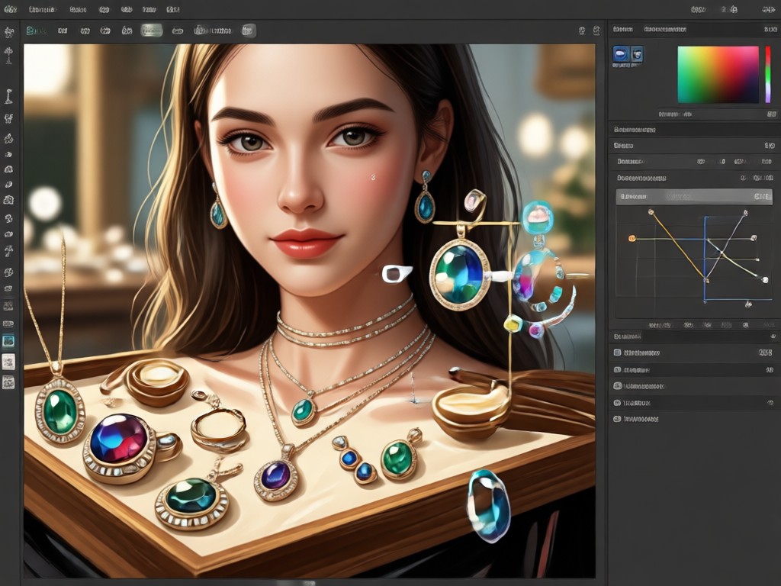Viewport: 781px width, 586px height.
Task: Click the gray rounded square button ending the options bar
Action: click(249, 31)
